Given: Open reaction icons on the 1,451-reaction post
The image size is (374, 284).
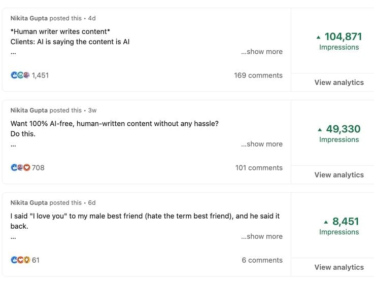Looking at the screenshot, I should [x=20, y=76].
